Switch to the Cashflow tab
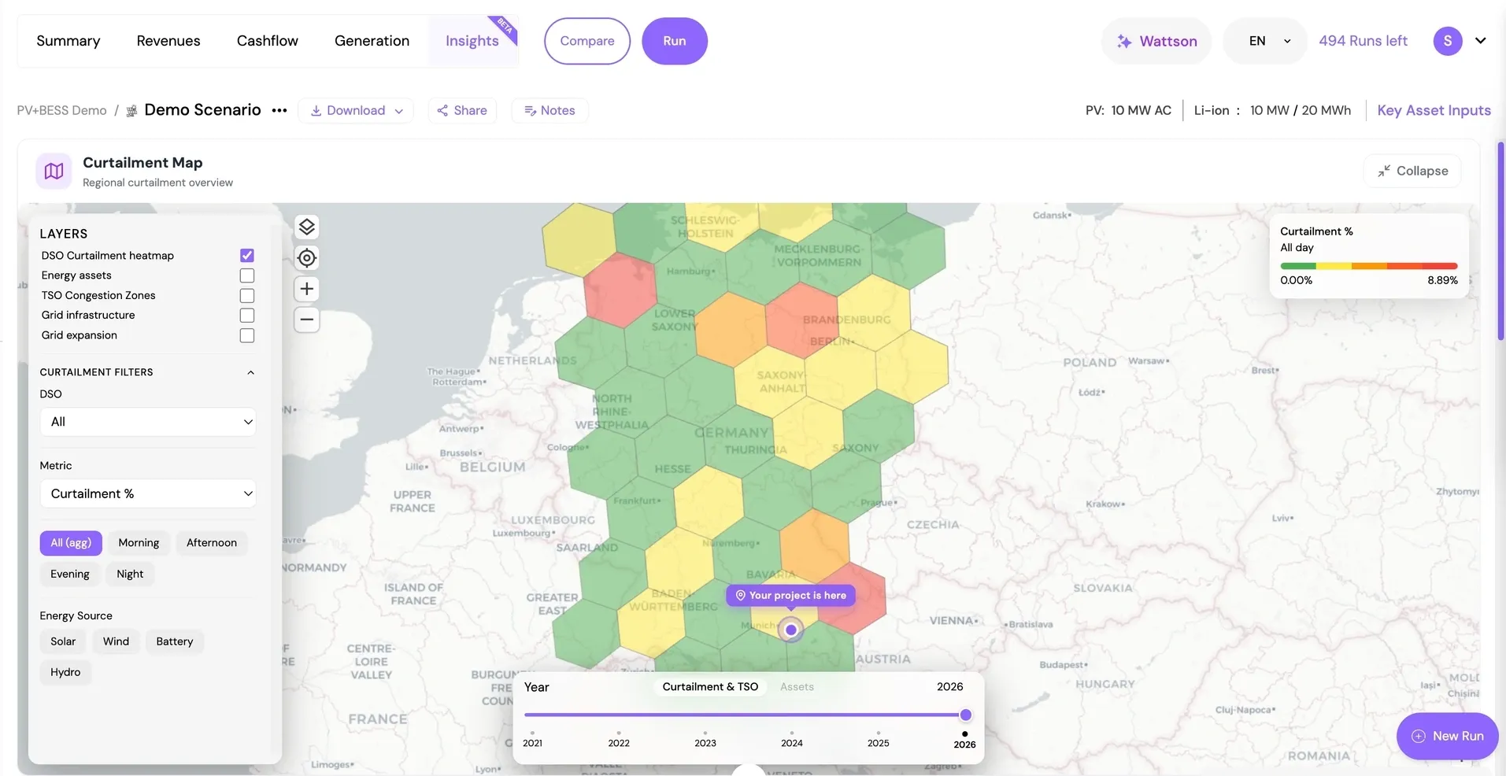This screenshot has width=1506, height=776. [267, 41]
